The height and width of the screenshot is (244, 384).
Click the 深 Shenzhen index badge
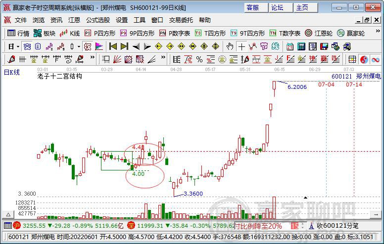131,225
